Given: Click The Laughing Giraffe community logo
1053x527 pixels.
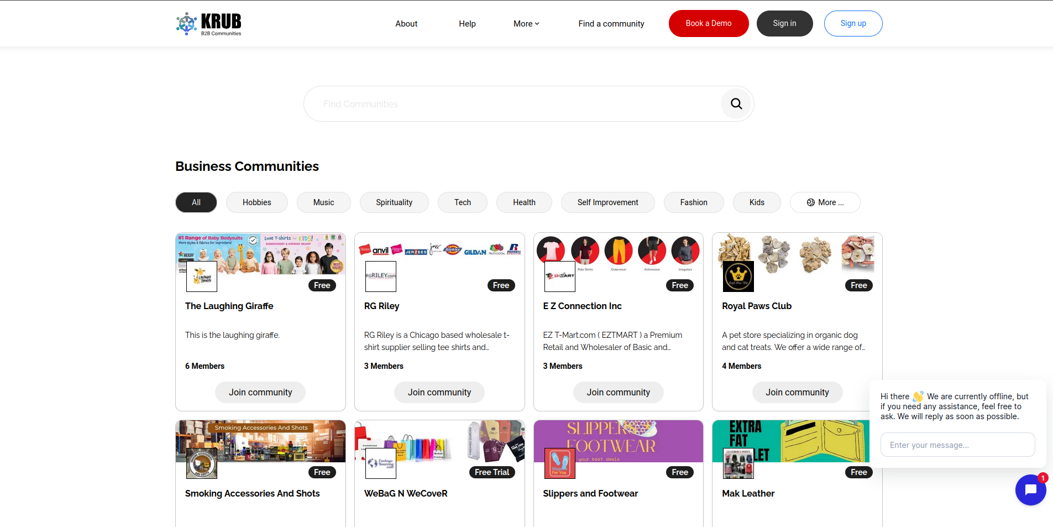Looking at the screenshot, I should pyautogui.click(x=202, y=276).
